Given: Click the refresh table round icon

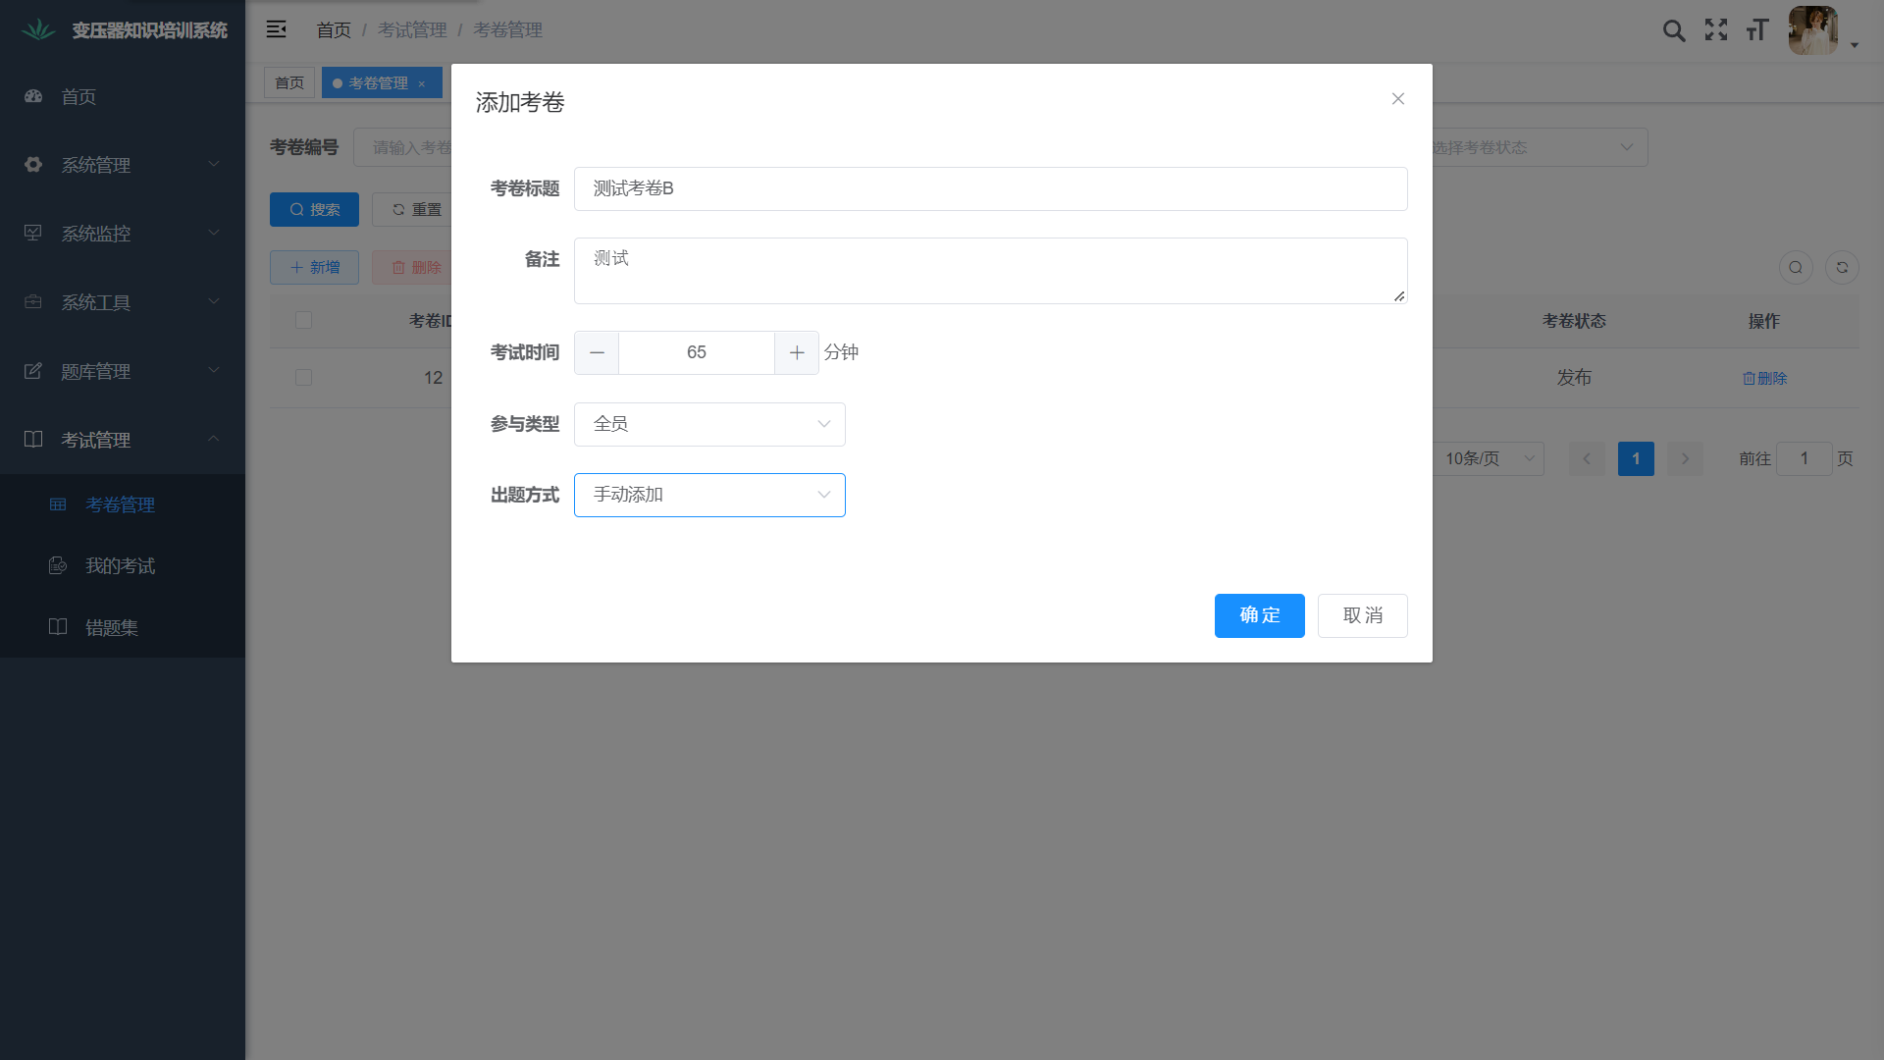Looking at the screenshot, I should (x=1842, y=267).
